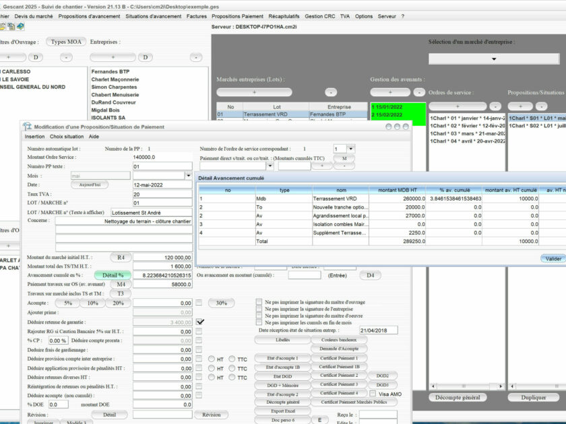Click the M4 payment works button

(x=121, y=285)
